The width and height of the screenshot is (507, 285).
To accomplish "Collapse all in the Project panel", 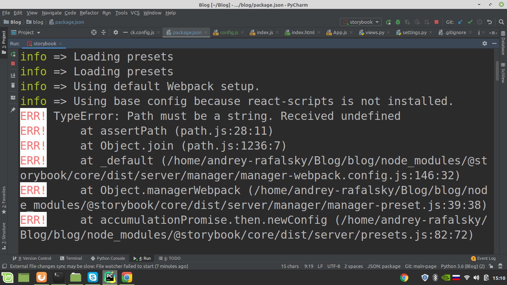I will 104,33.
